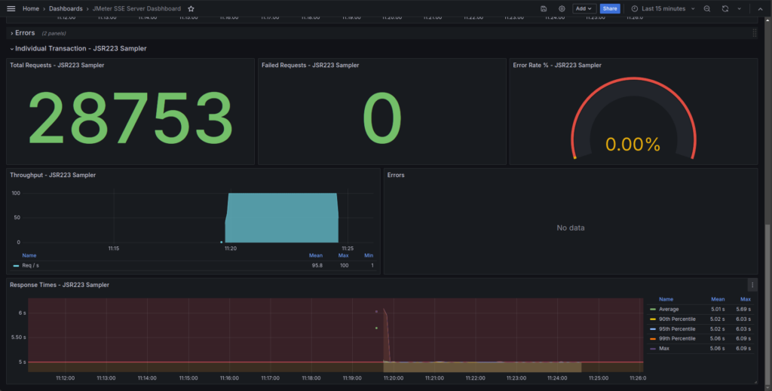Toggle the Max series in legend

click(x=664, y=349)
